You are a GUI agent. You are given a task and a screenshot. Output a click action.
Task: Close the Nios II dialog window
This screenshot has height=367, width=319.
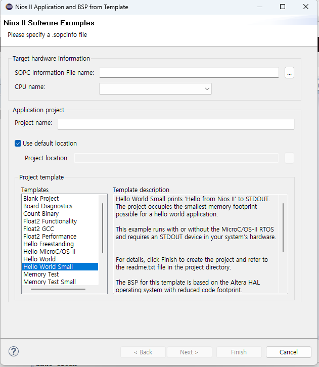306,7
